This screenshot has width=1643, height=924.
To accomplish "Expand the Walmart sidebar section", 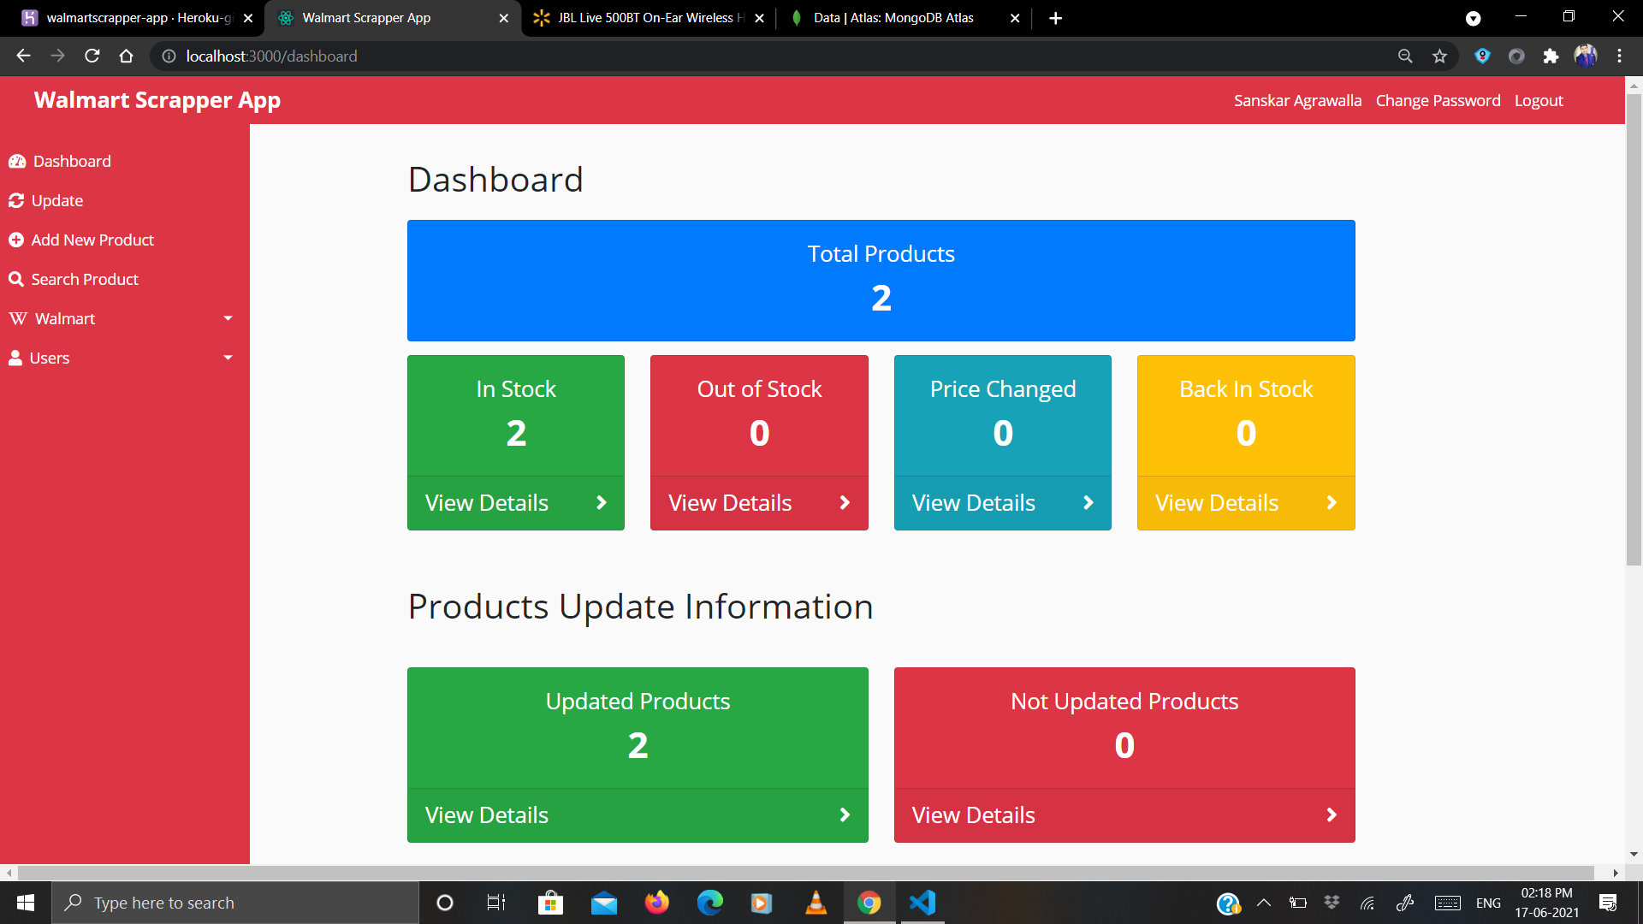I will click(x=228, y=318).
